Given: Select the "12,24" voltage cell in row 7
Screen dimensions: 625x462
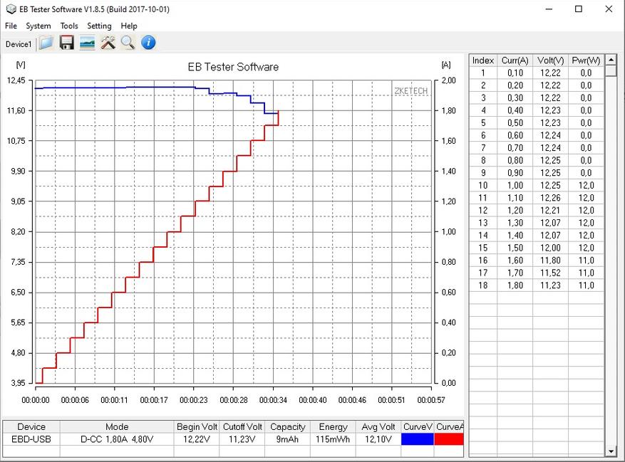Looking at the screenshot, I should point(550,148).
